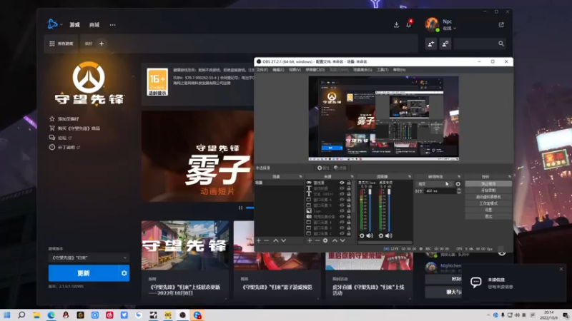Move scene up in 场景 panel
The image size is (572, 321).
coord(276,240)
